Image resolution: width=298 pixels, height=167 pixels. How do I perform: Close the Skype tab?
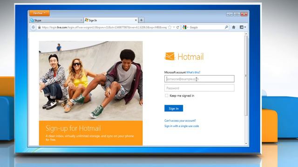click(81, 20)
